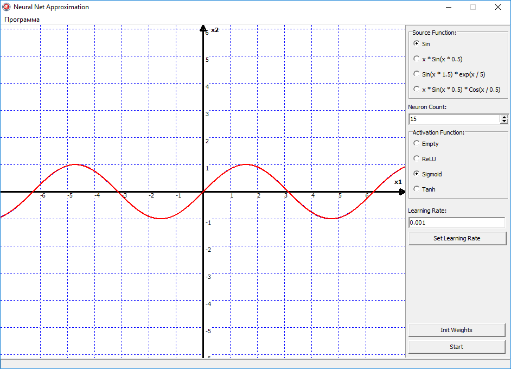Screen dimensions: 511x369
Task: Select Sin(x * 1.5) * exp(x / 5) function
Action: [x=449, y=74]
